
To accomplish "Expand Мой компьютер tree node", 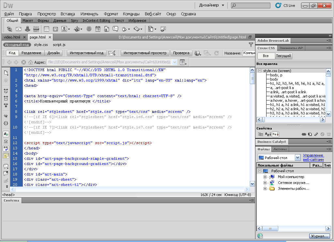I will tap(265, 177).
